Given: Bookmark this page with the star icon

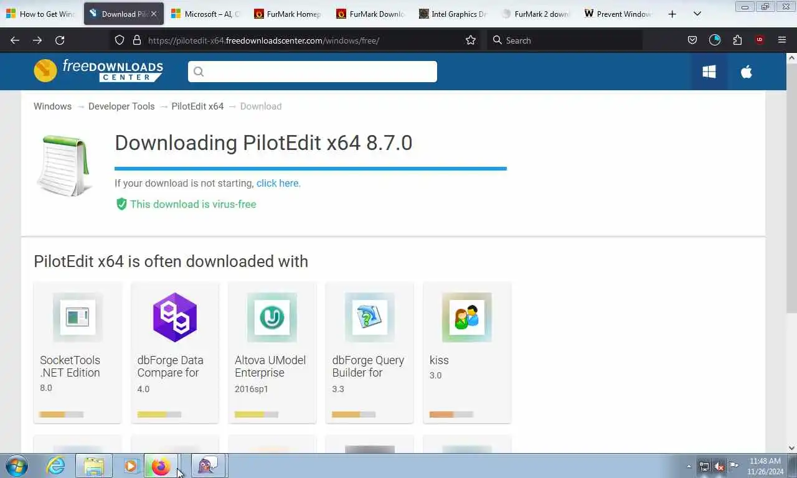Looking at the screenshot, I should (x=471, y=40).
